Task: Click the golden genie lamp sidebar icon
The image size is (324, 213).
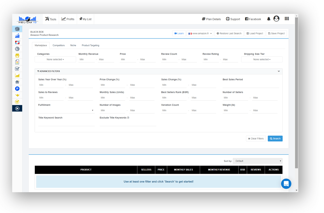Action: pos(17,95)
